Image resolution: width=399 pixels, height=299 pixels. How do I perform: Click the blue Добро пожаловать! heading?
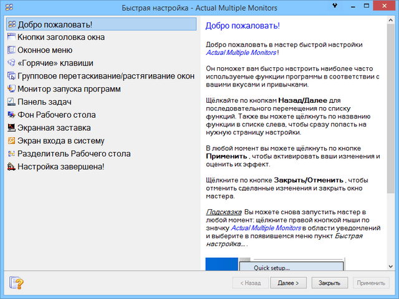coord(243,26)
